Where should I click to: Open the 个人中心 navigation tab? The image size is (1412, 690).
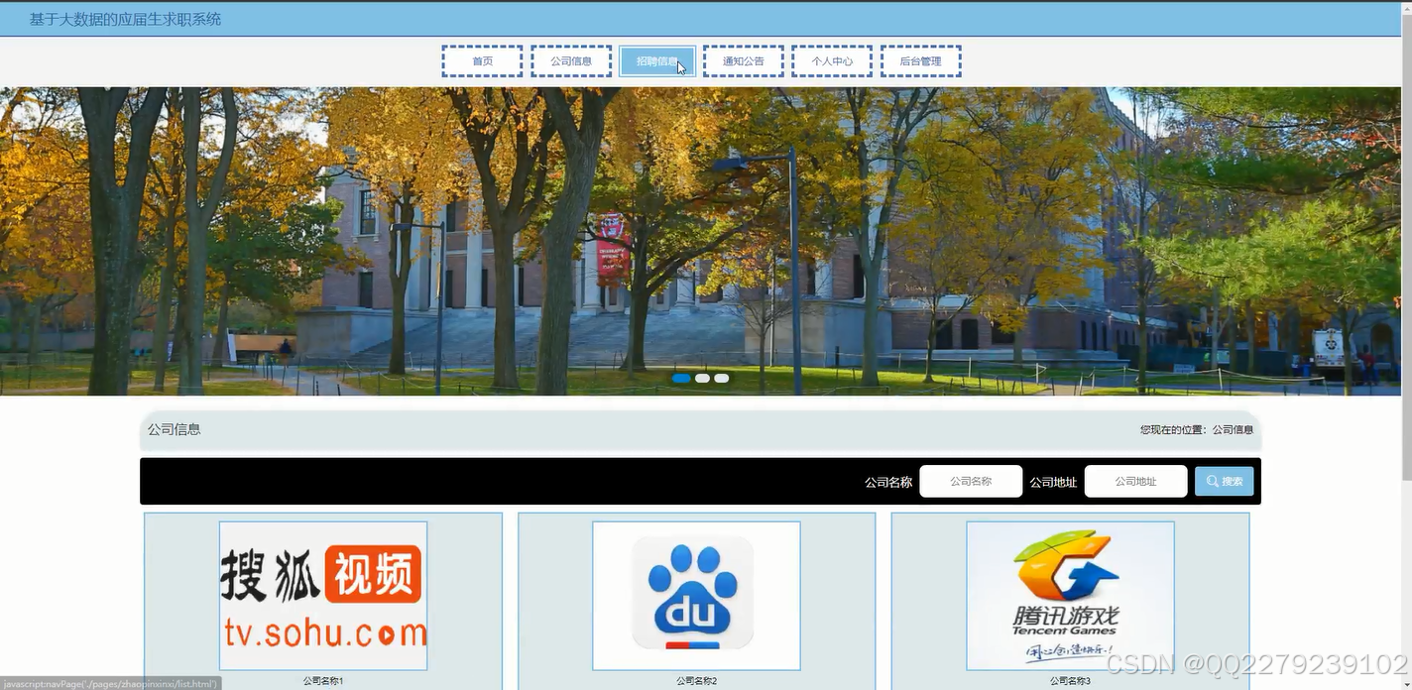pos(832,61)
